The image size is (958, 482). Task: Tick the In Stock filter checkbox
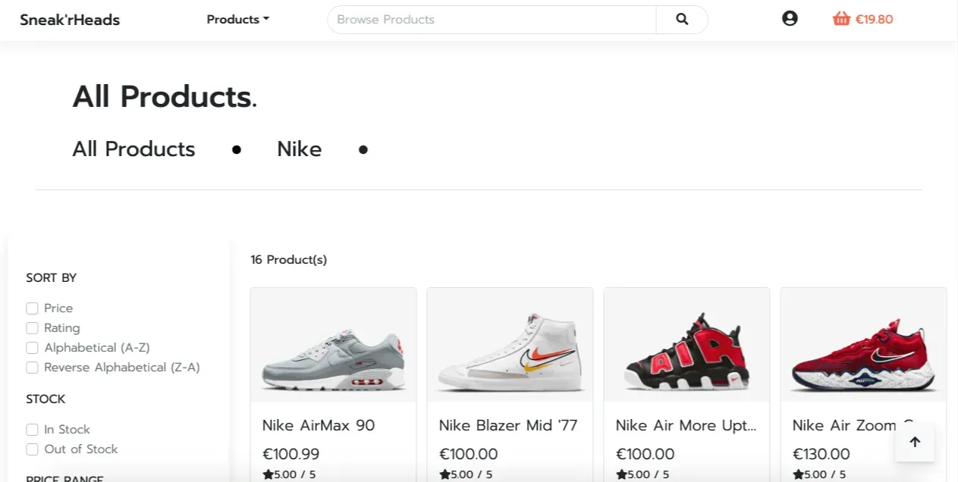[x=32, y=430]
